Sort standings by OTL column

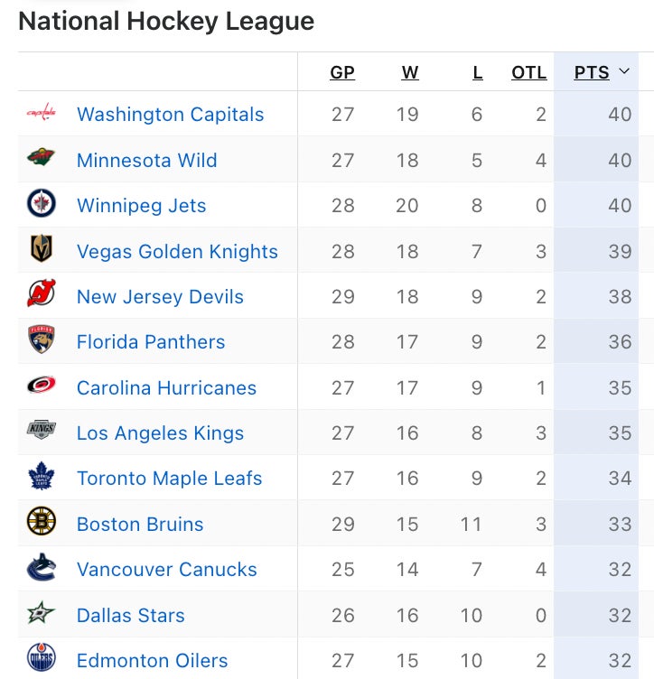point(528,73)
